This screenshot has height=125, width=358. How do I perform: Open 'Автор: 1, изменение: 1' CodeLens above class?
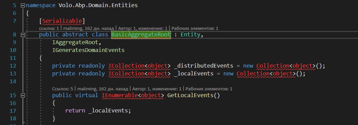coord(143,29)
